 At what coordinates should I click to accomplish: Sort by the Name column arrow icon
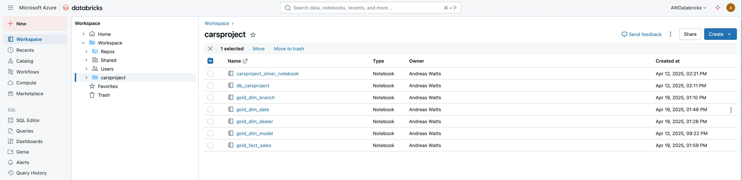[246, 61]
